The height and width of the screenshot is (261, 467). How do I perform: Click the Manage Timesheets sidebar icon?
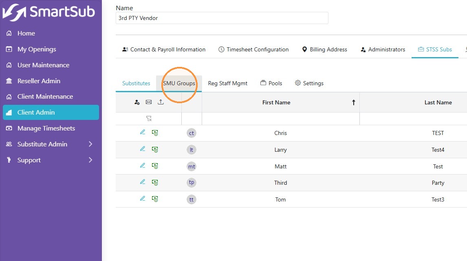(9, 128)
